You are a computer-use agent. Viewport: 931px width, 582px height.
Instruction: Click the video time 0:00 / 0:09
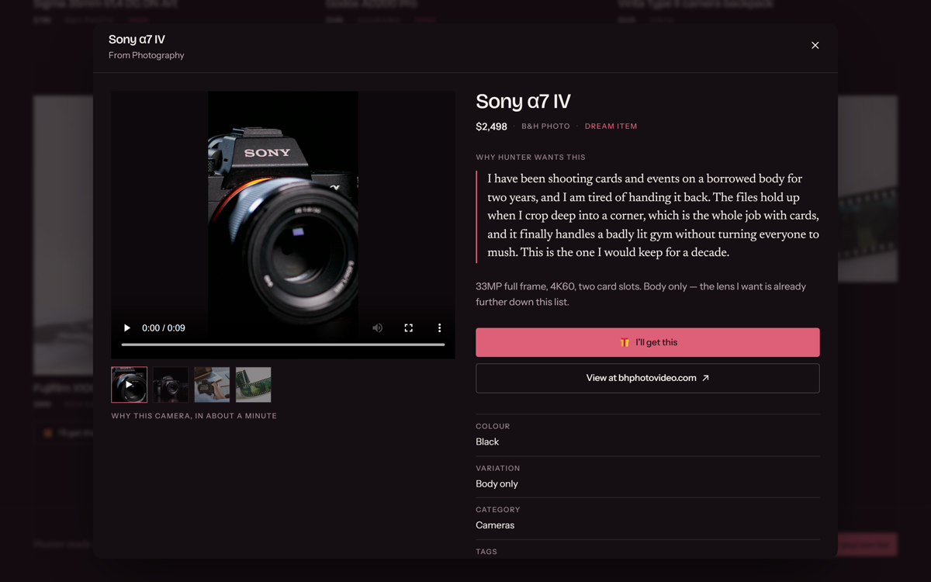pos(164,328)
